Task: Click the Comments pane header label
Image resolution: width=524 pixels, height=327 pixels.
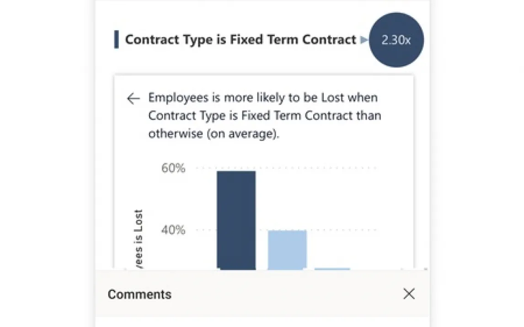Action: pos(139,294)
